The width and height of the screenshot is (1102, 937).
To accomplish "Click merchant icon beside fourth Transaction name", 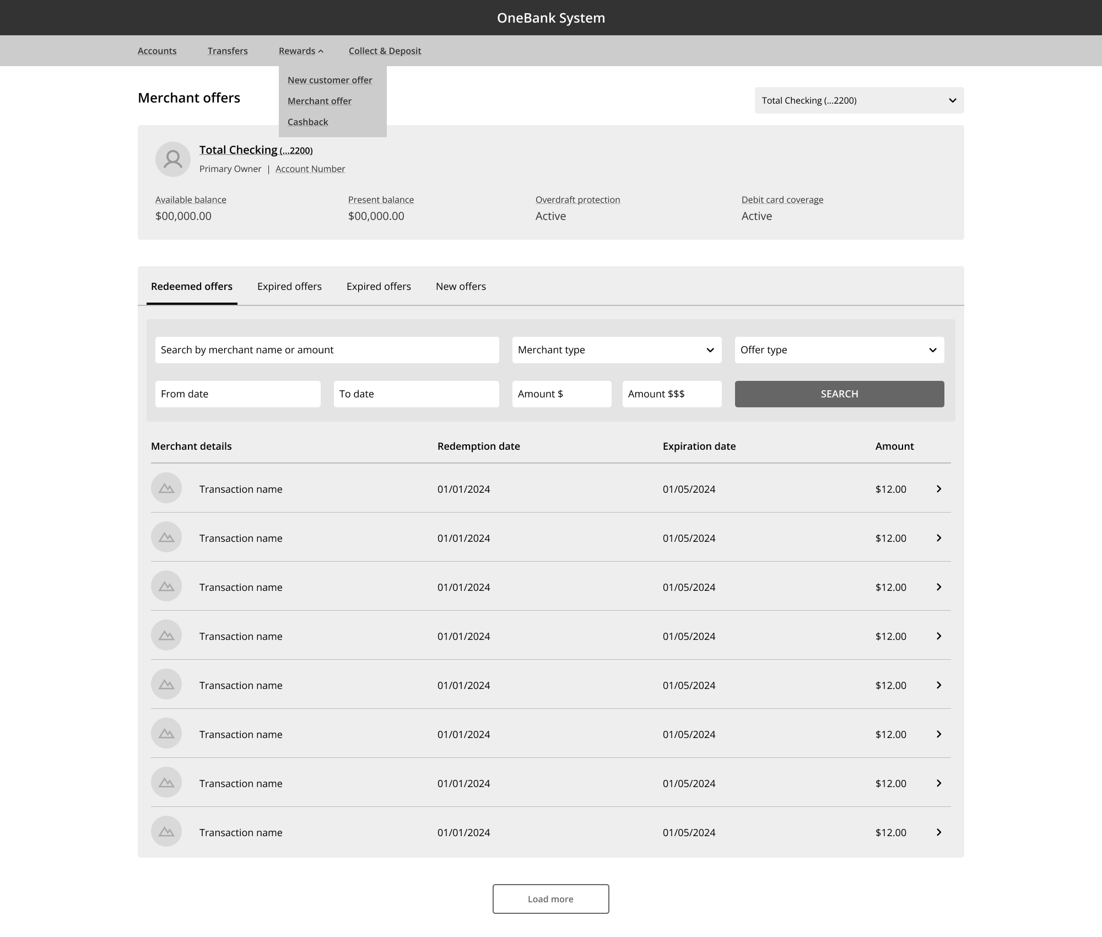I will pos(166,635).
